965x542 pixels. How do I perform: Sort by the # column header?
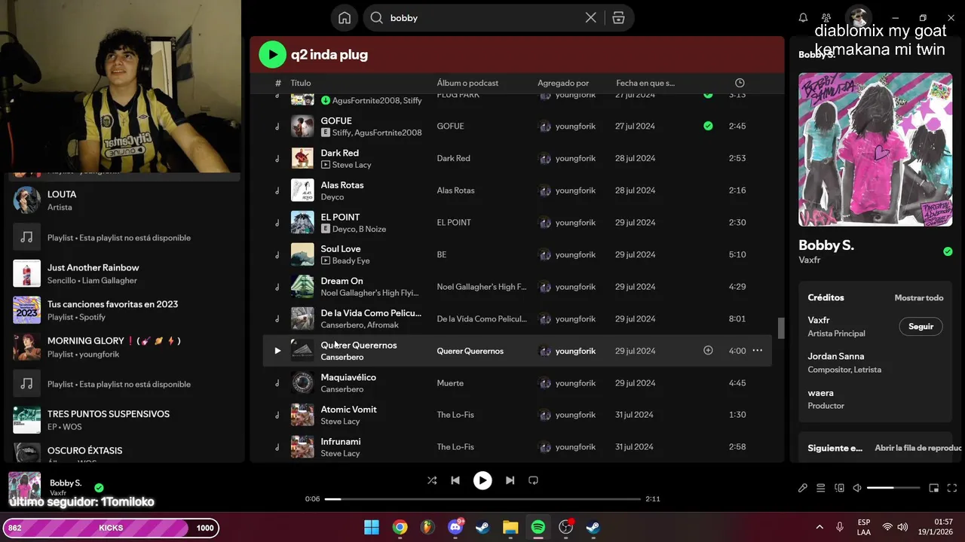coord(277,83)
